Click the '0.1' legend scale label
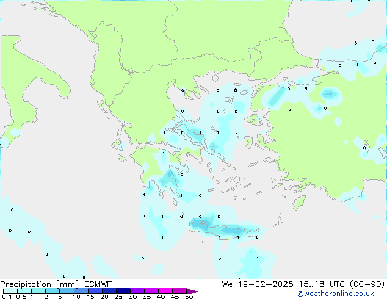 [7, 297]
